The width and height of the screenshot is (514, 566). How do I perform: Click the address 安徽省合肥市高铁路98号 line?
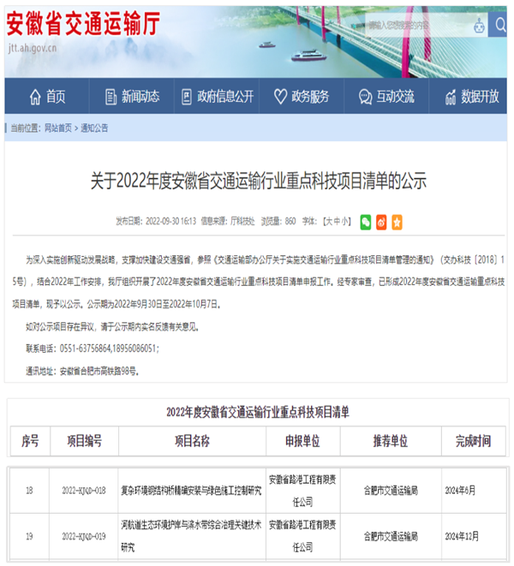click(82, 371)
